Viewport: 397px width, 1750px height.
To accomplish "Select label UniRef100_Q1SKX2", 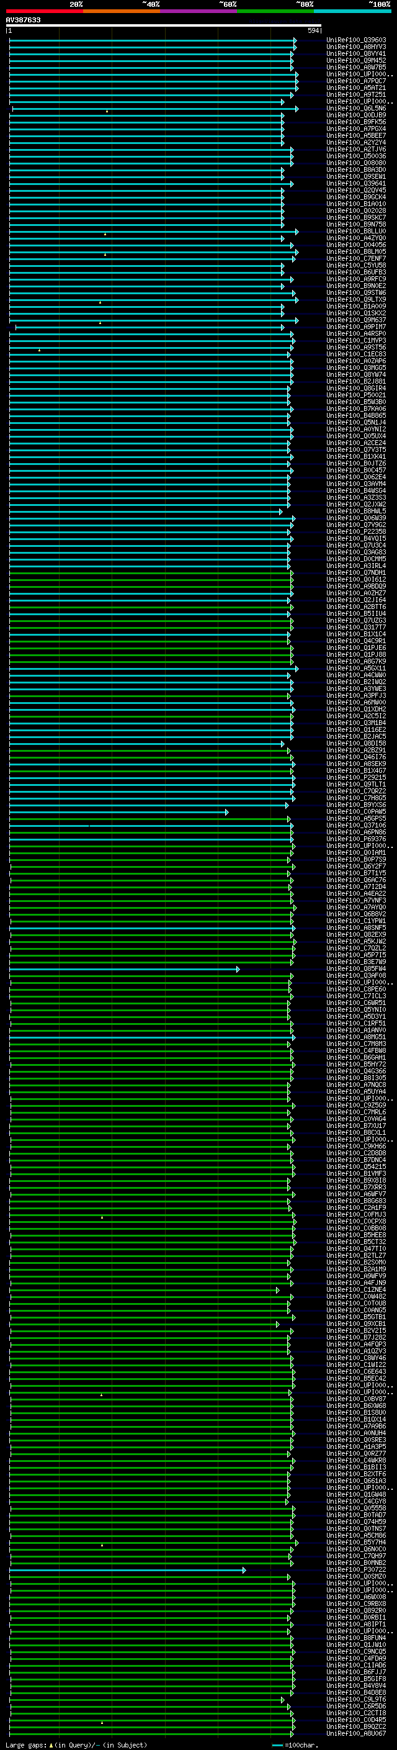I will (x=356, y=313).
